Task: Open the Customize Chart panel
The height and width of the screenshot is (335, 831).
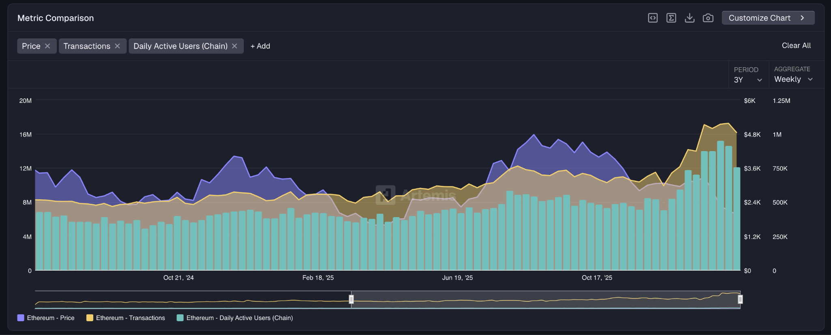Action: click(768, 18)
